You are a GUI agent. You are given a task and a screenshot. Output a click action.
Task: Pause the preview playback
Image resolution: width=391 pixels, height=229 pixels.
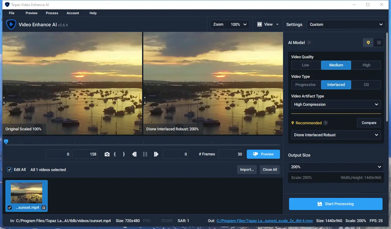pos(145,154)
